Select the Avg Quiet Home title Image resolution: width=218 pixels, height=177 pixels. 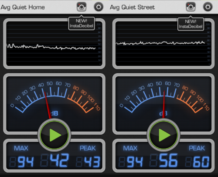point(23,7)
